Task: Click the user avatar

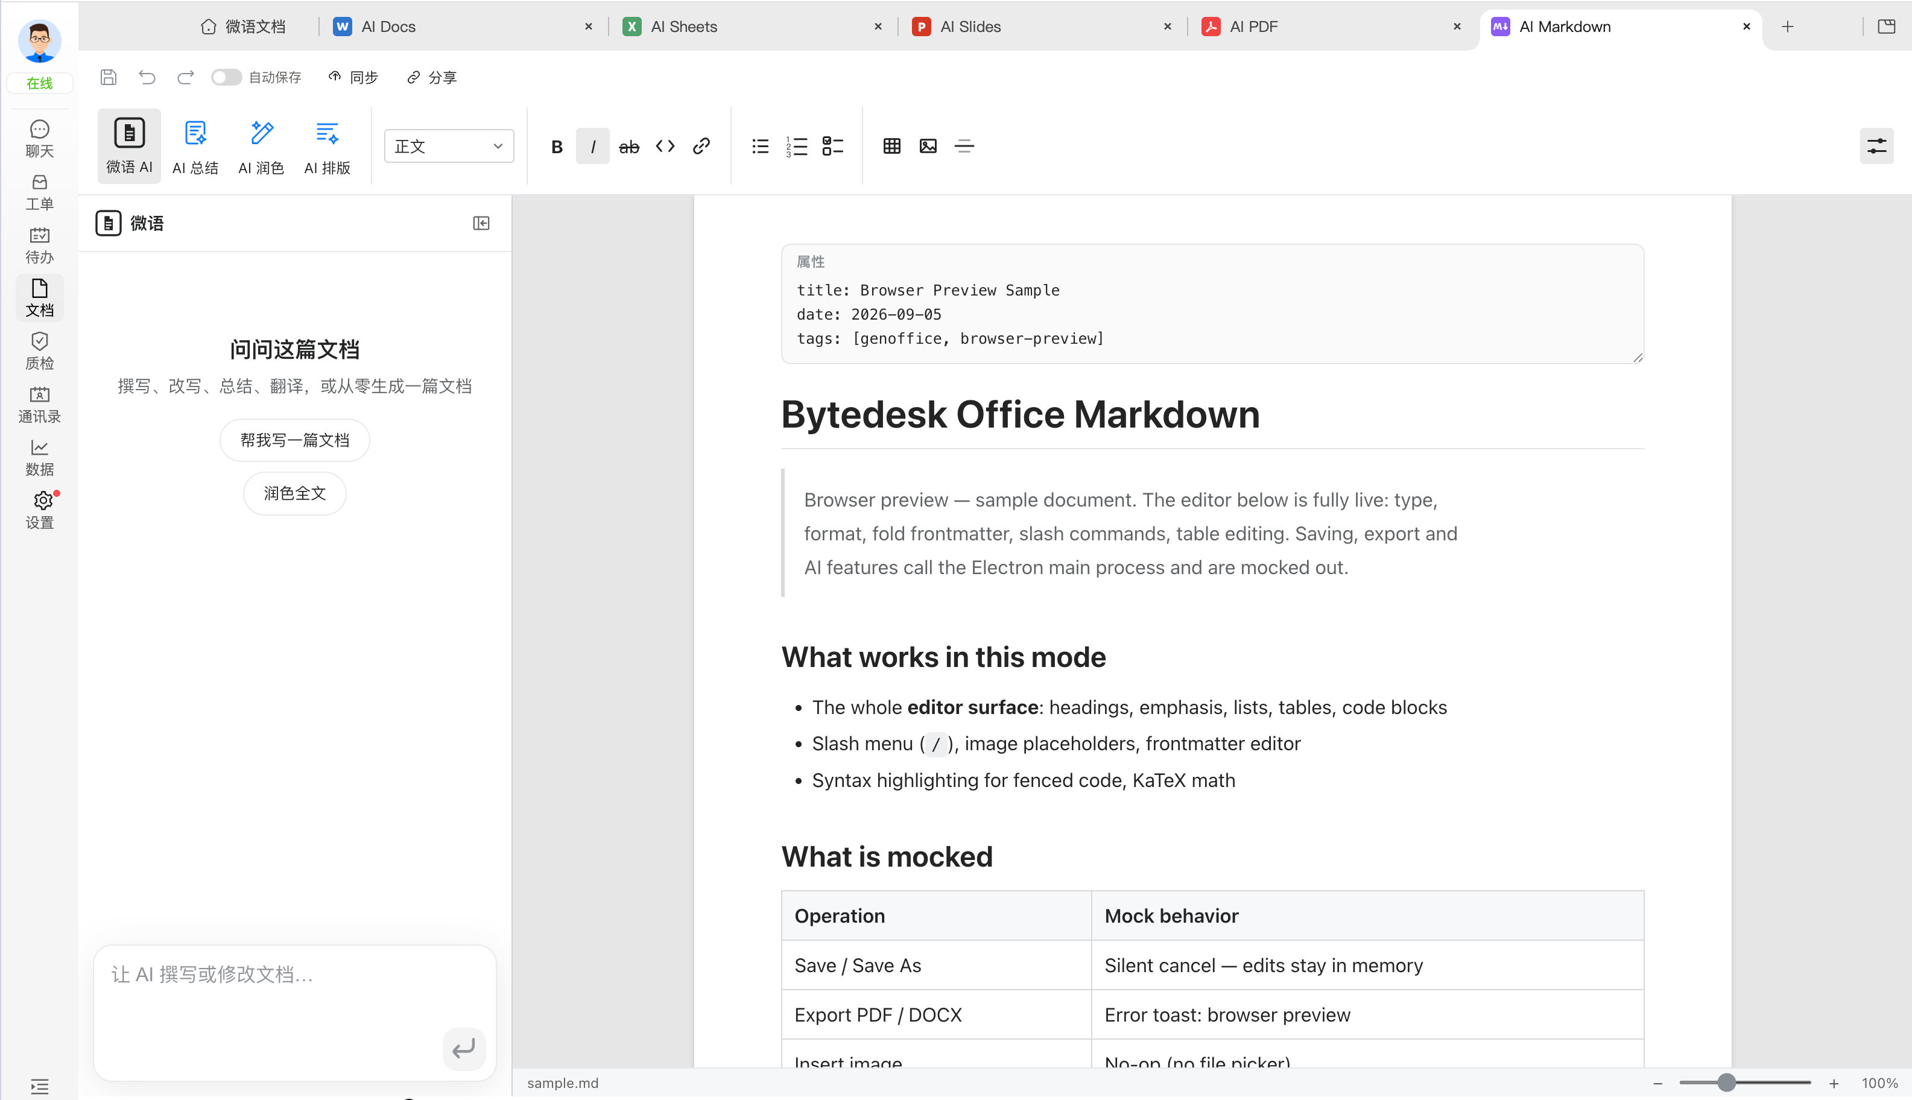Action: pos(39,41)
